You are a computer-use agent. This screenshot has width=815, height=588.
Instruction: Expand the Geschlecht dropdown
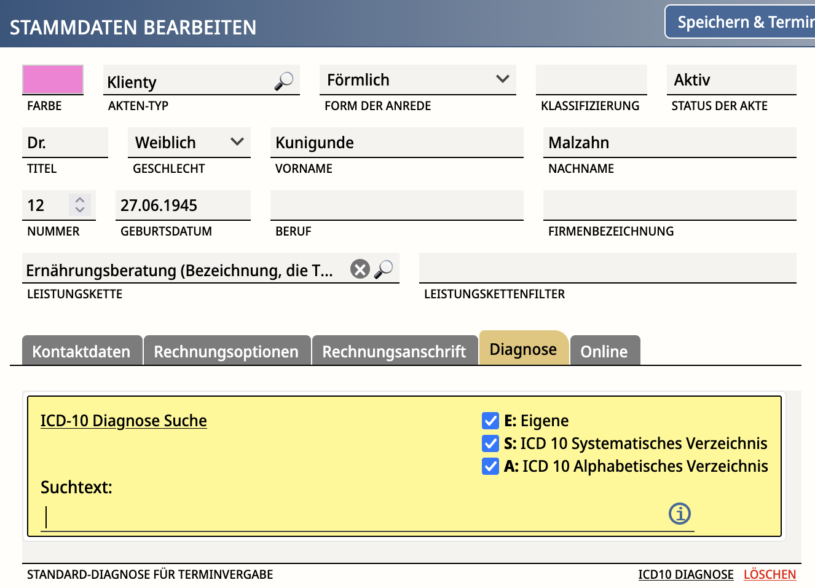[x=189, y=143]
